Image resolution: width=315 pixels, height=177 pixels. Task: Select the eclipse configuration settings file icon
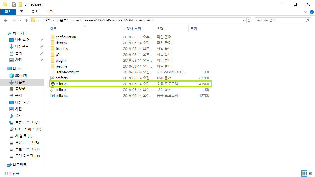pyautogui.click(x=52, y=90)
